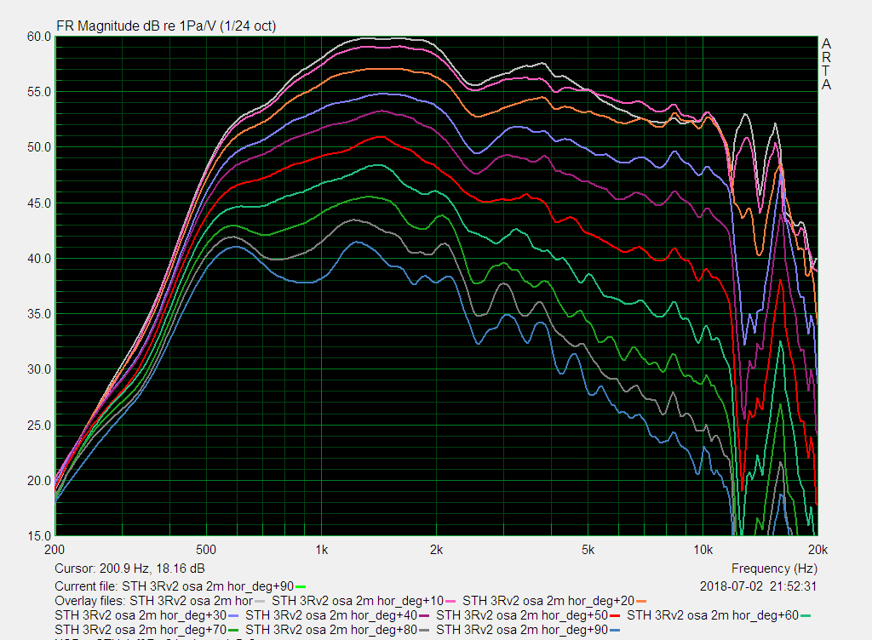Click the '30.0' dB label on the vertical axis
The image size is (872, 640).
[39, 369]
